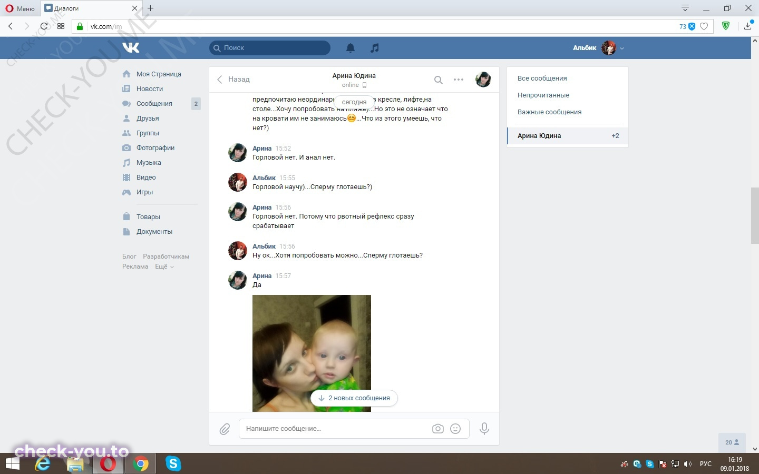Open Друзья in sidebar

148,118
